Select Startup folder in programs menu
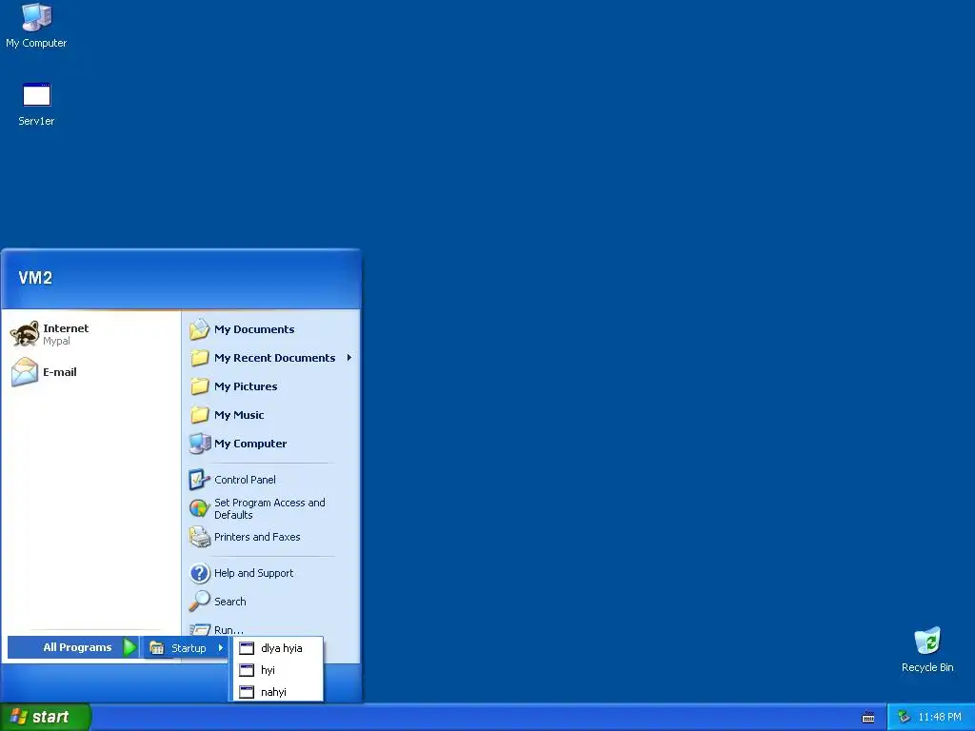The height and width of the screenshot is (731, 975). tap(186, 648)
